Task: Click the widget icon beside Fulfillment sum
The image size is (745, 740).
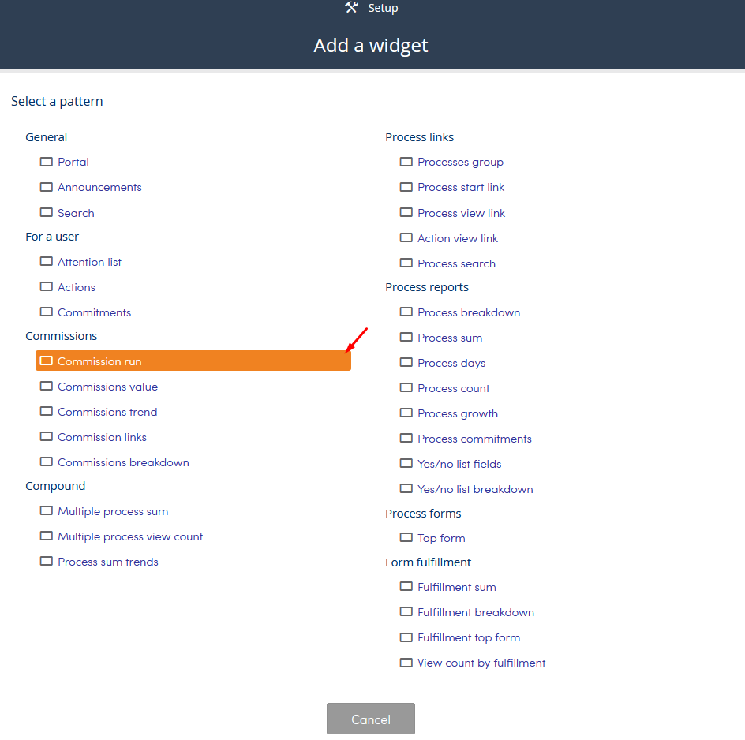Action: [406, 586]
